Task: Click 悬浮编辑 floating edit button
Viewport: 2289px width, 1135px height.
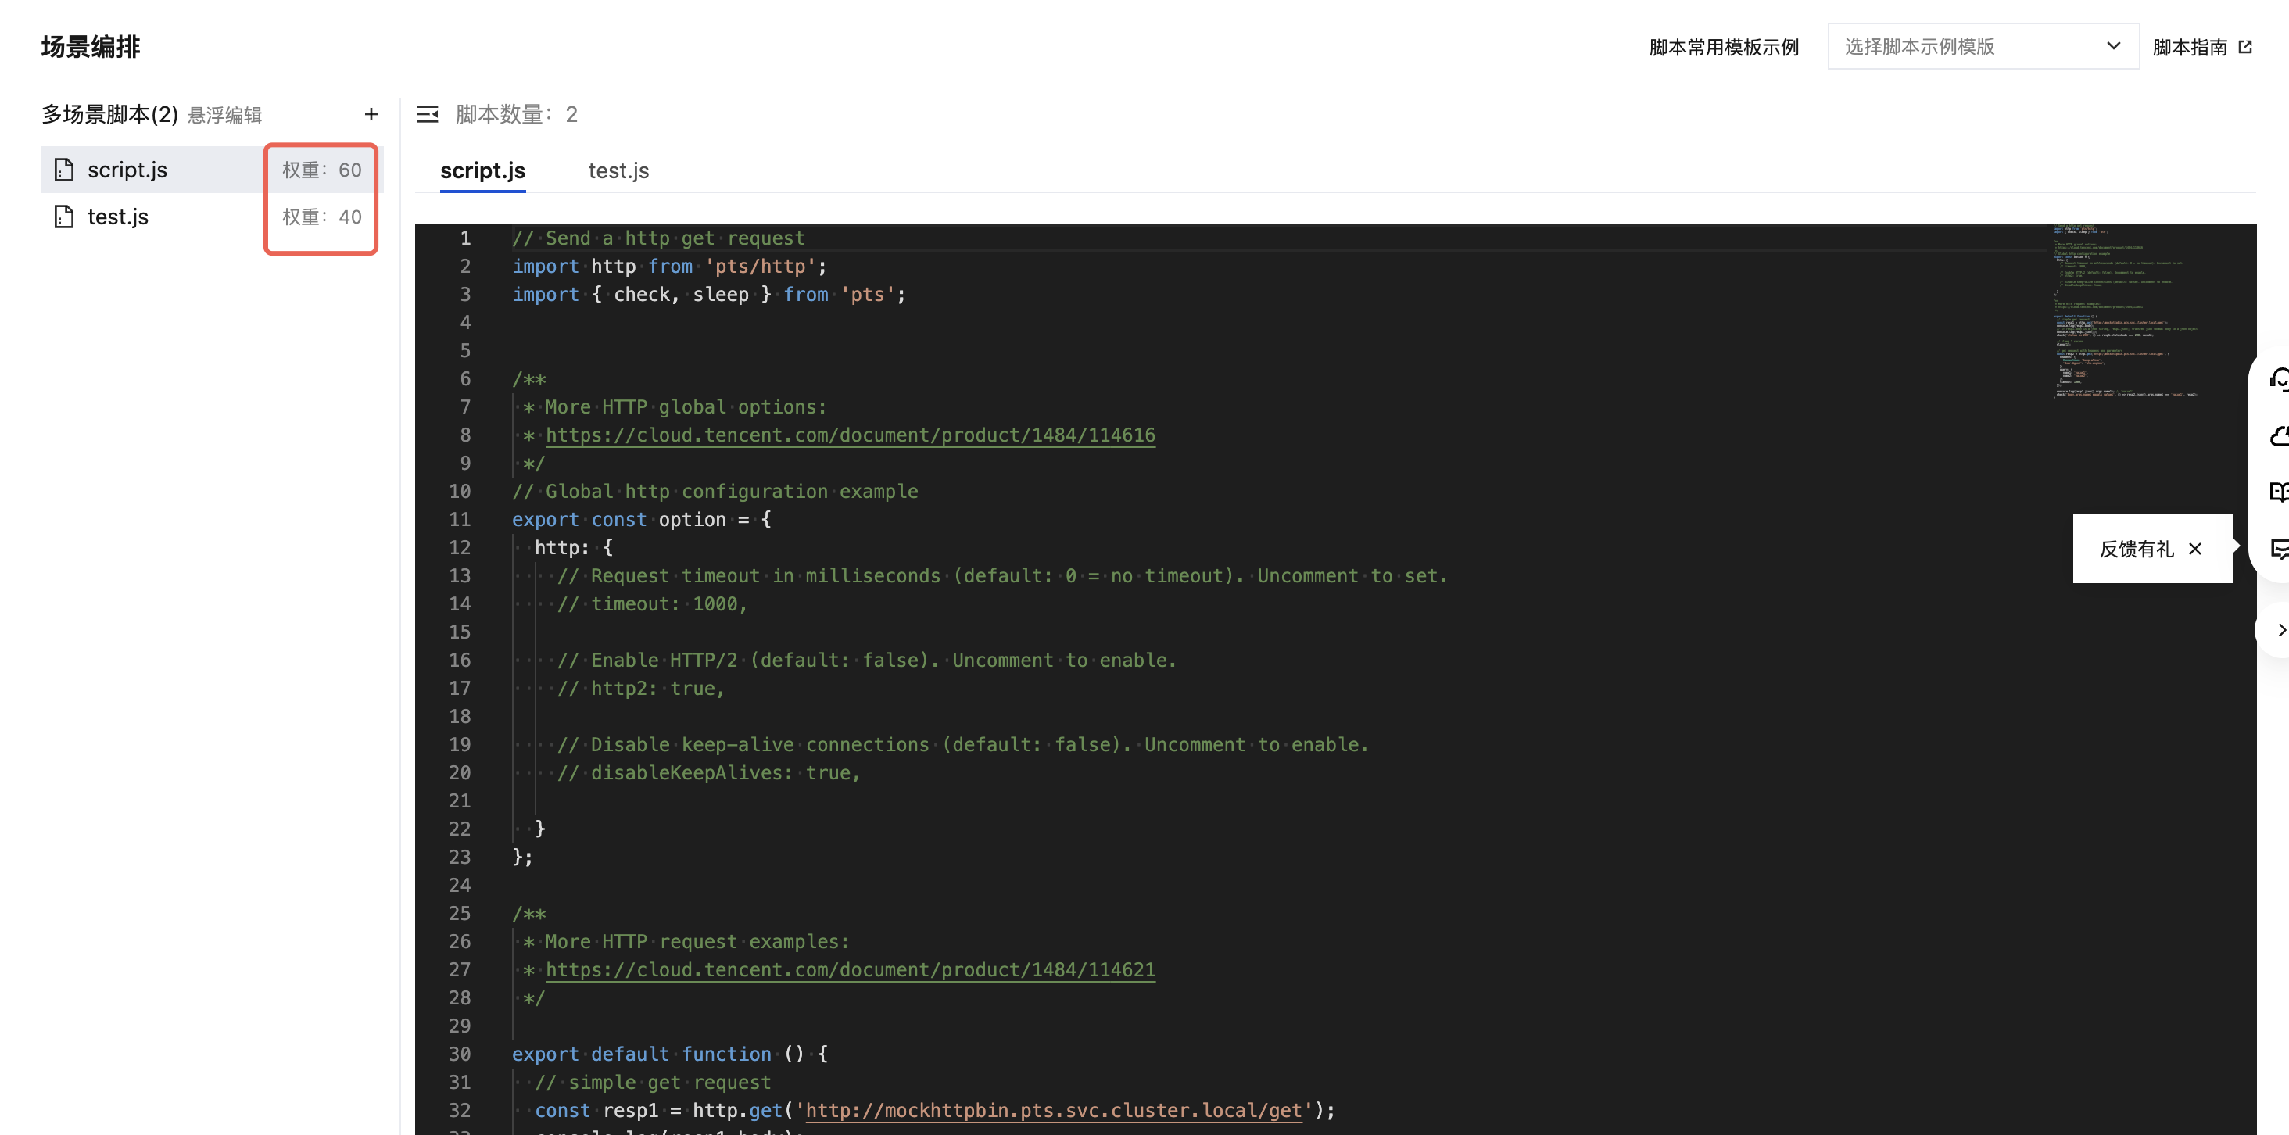Action: point(225,115)
